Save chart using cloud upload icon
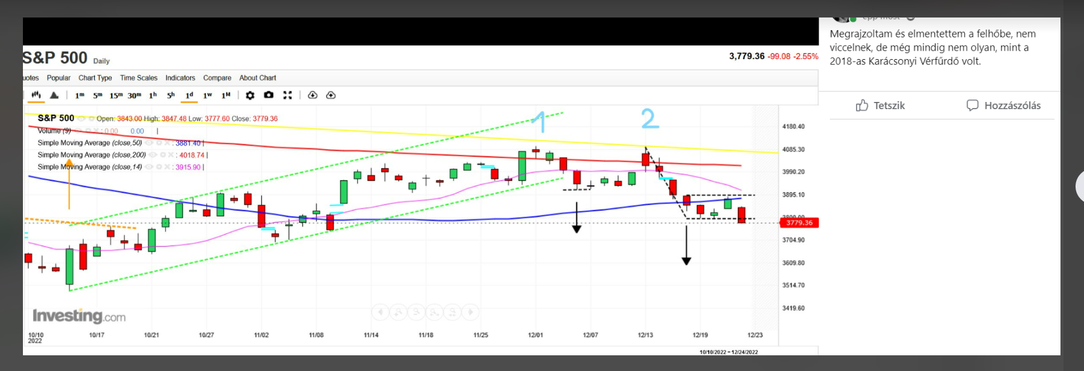 [x=331, y=95]
